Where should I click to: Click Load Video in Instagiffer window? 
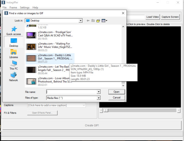tap(153, 17)
